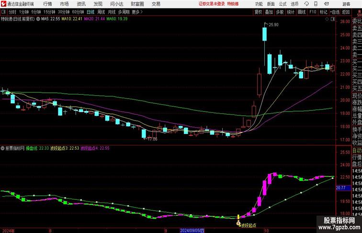Switch to 5分钟 period
Image resolution: width=362 pixels, height=233 pixels.
36,12
